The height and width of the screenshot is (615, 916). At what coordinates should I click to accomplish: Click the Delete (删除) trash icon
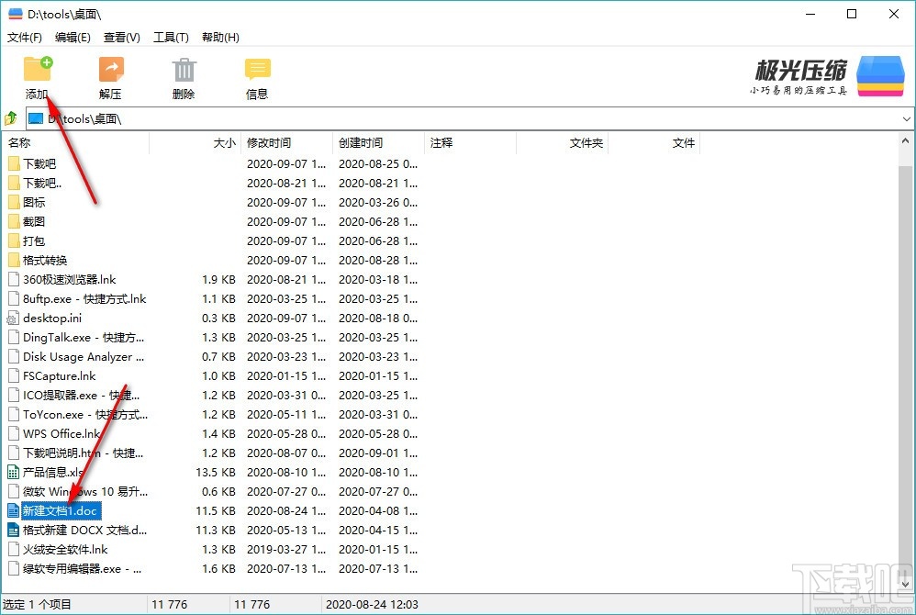coord(184,70)
